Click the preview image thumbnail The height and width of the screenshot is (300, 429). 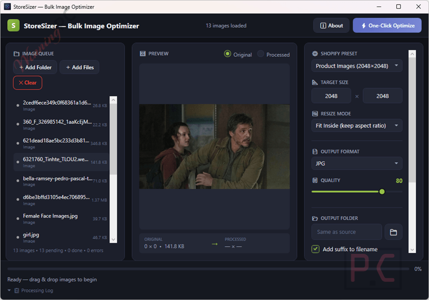[x=214, y=147]
